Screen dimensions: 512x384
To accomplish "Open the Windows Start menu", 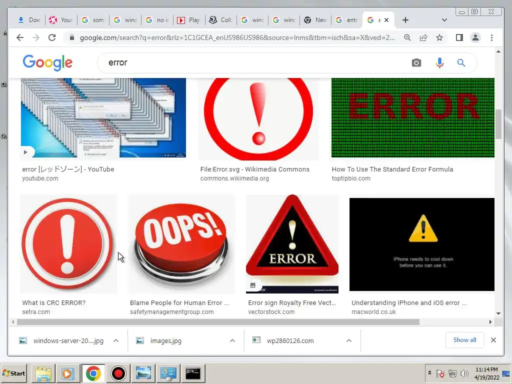I will tap(13, 373).
